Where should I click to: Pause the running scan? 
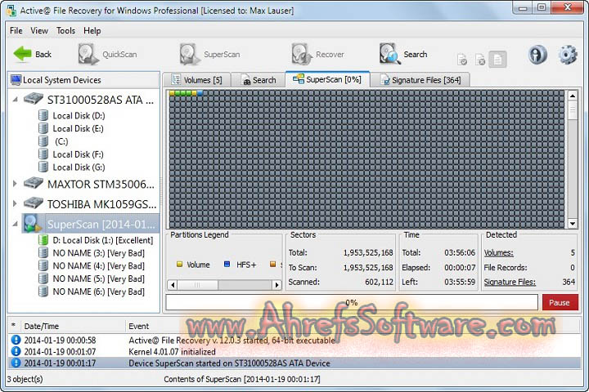[560, 302]
